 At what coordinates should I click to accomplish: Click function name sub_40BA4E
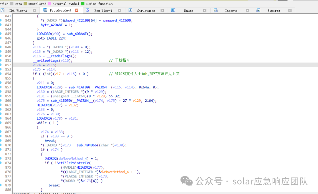click(77, 34)
